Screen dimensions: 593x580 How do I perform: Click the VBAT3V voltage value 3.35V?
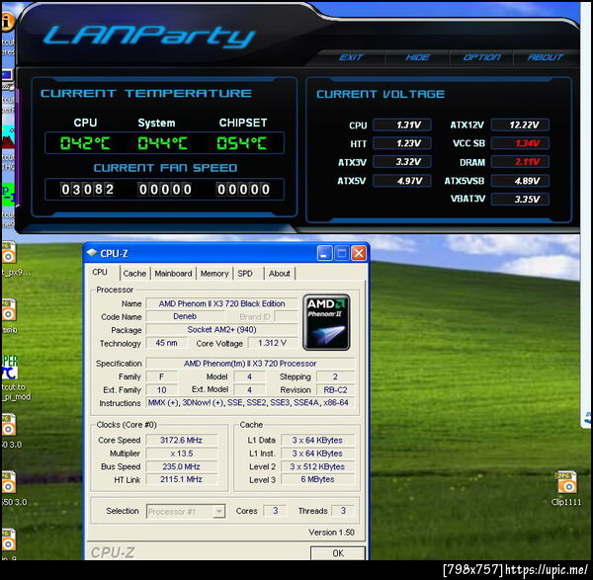(521, 200)
